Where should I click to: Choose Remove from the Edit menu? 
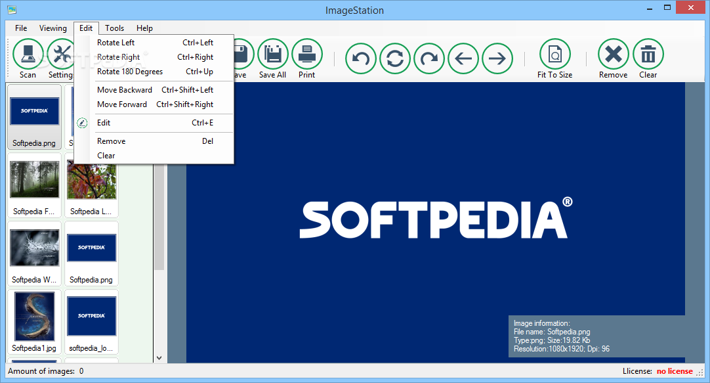click(154, 141)
